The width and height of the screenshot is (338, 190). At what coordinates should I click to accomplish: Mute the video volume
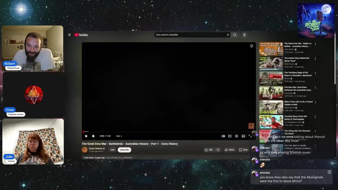coord(93,136)
